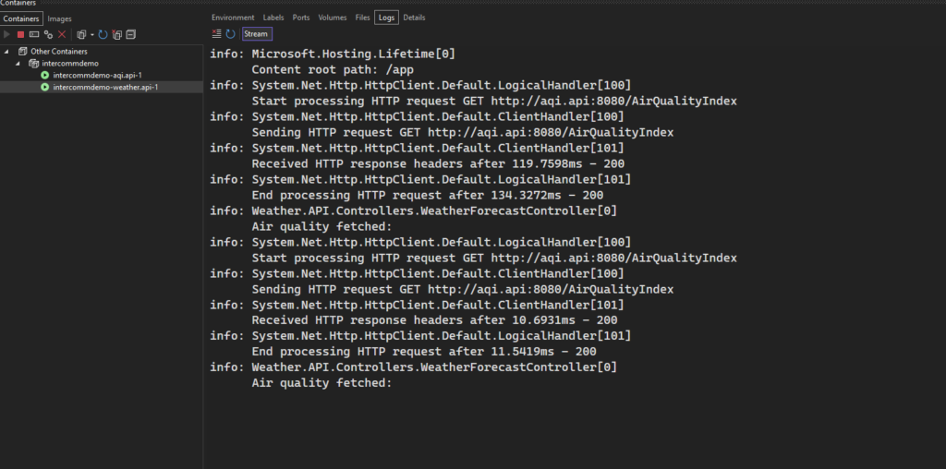Open the Environment tab
Screen dimensions: 946x469
pos(233,18)
